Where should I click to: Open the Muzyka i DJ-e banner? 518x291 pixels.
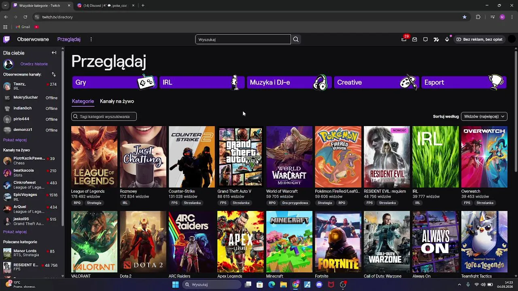coord(289,82)
